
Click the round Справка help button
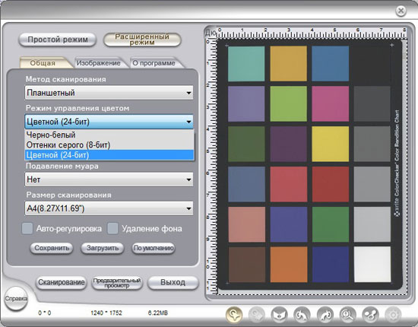point(16,298)
